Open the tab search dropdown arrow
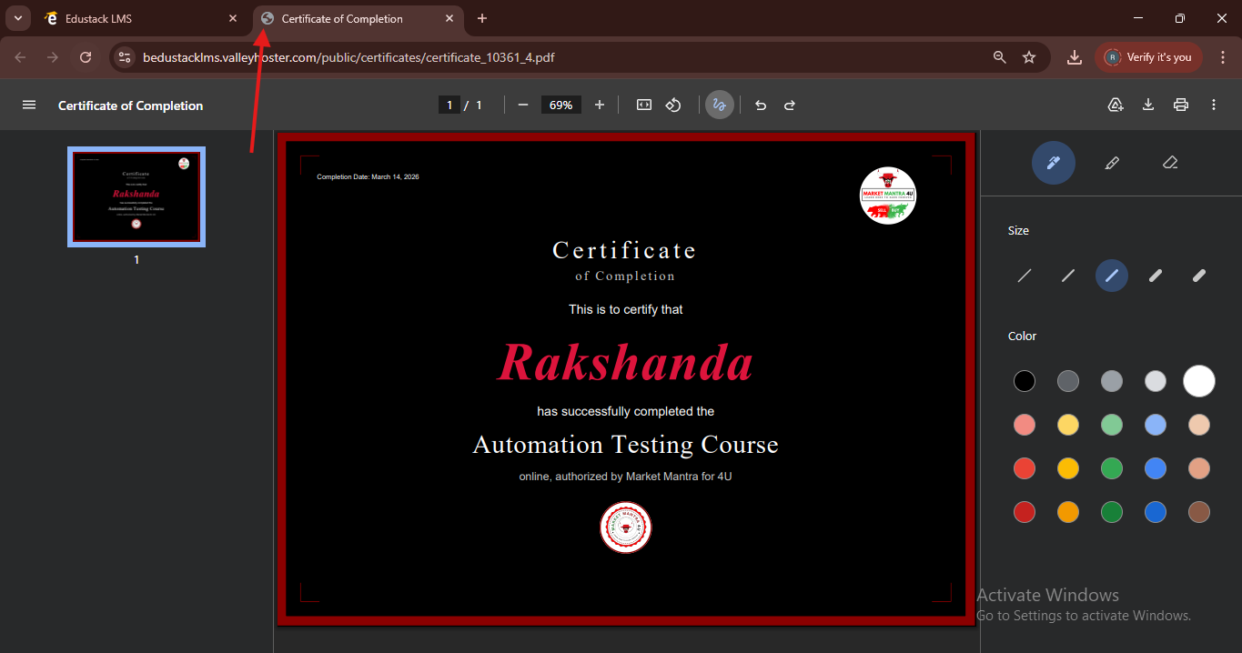 coord(17,18)
